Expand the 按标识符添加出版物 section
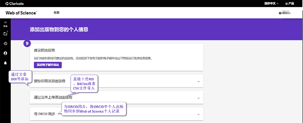Viewport: 303px width, 123px height. 116,81
